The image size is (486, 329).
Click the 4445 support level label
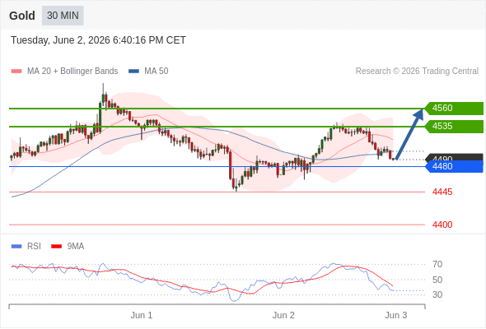coord(442,192)
